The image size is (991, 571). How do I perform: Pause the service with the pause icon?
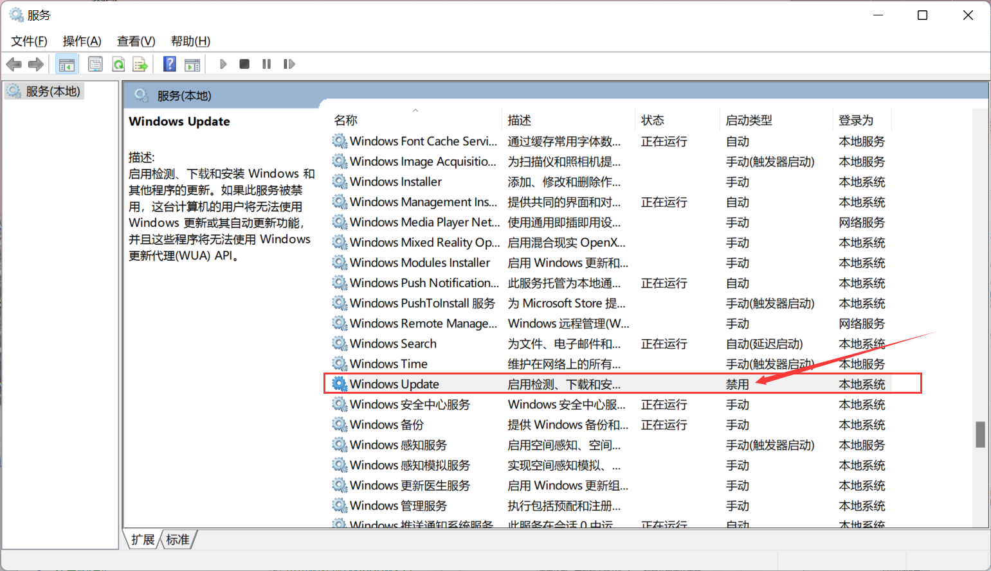pos(267,64)
